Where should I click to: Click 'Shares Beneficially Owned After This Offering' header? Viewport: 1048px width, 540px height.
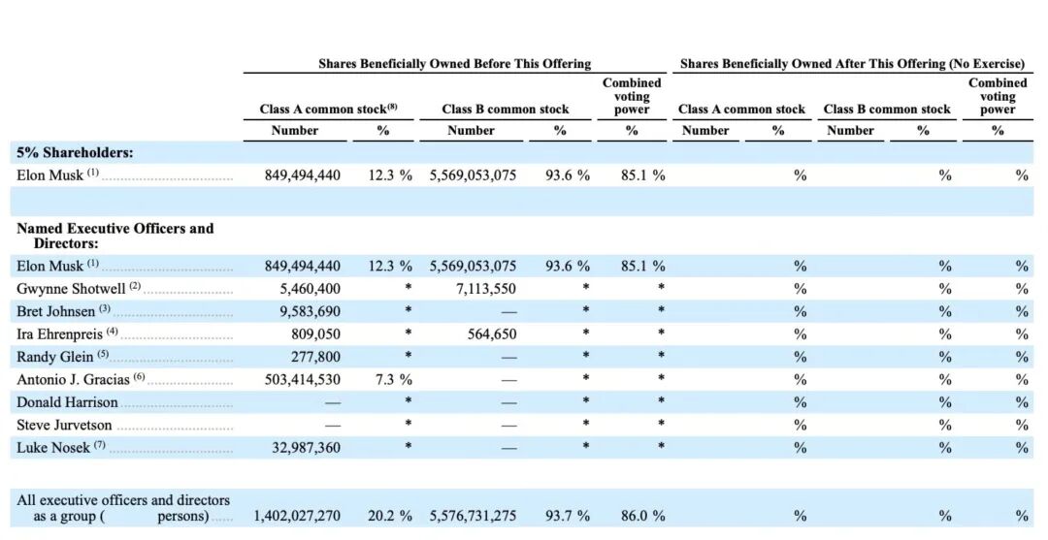(852, 64)
